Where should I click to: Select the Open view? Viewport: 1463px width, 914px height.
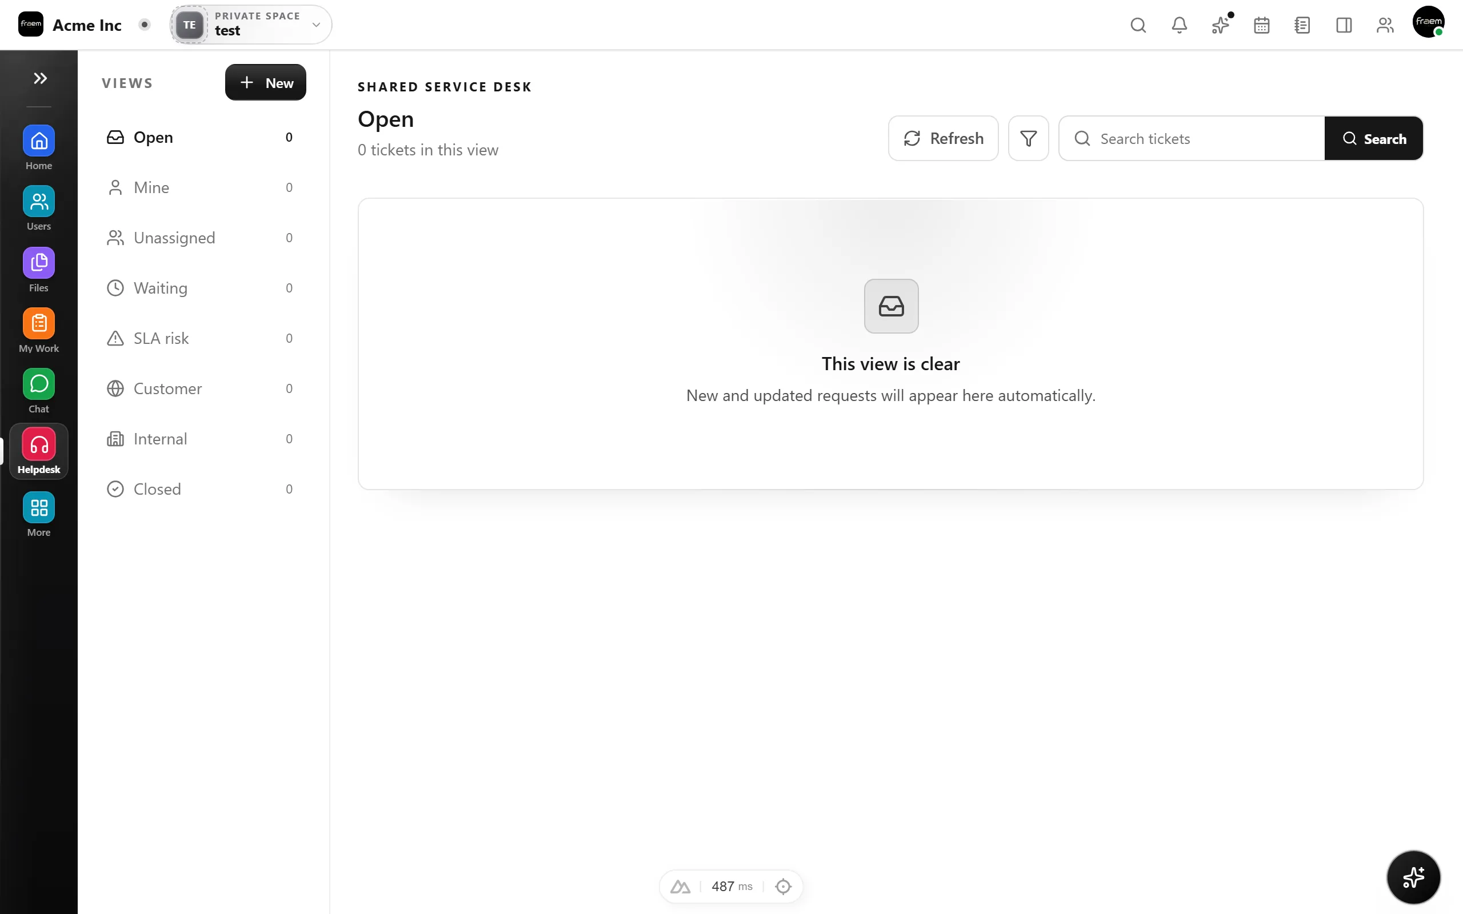pyautogui.click(x=200, y=137)
